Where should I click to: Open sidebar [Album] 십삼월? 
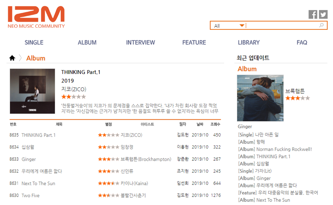click(x=254, y=164)
